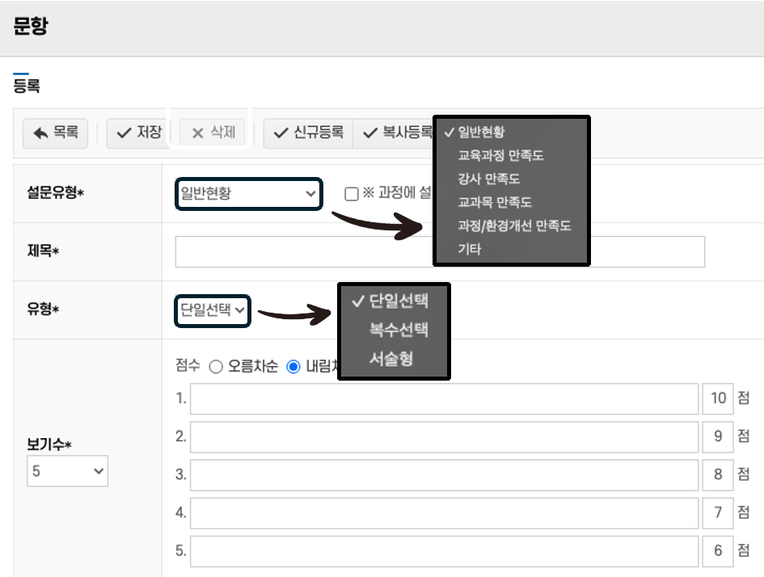Open the 설문유형 dropdown
Image resolution: width=764 pixels, height=577 pixels.
248,193
